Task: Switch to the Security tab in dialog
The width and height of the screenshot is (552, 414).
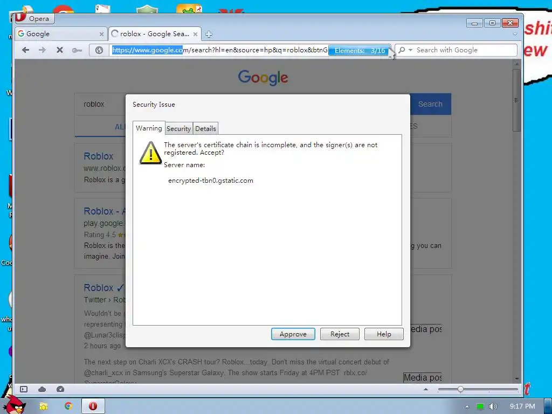Action: (178, 128)
